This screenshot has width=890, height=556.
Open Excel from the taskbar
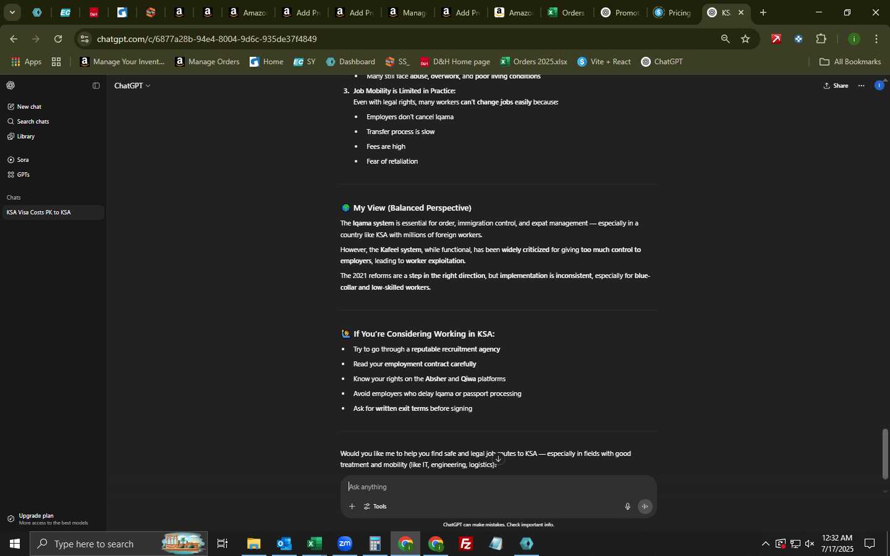[x=315, y=544]
